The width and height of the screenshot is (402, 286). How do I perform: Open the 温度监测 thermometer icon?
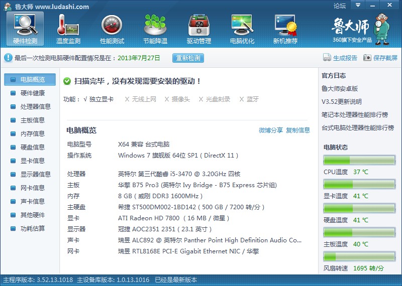(x=68, y=26)
